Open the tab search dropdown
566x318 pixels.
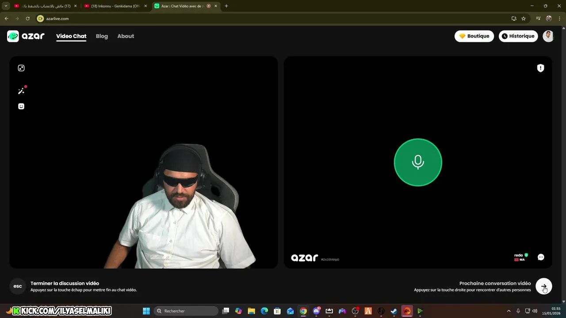6,6
